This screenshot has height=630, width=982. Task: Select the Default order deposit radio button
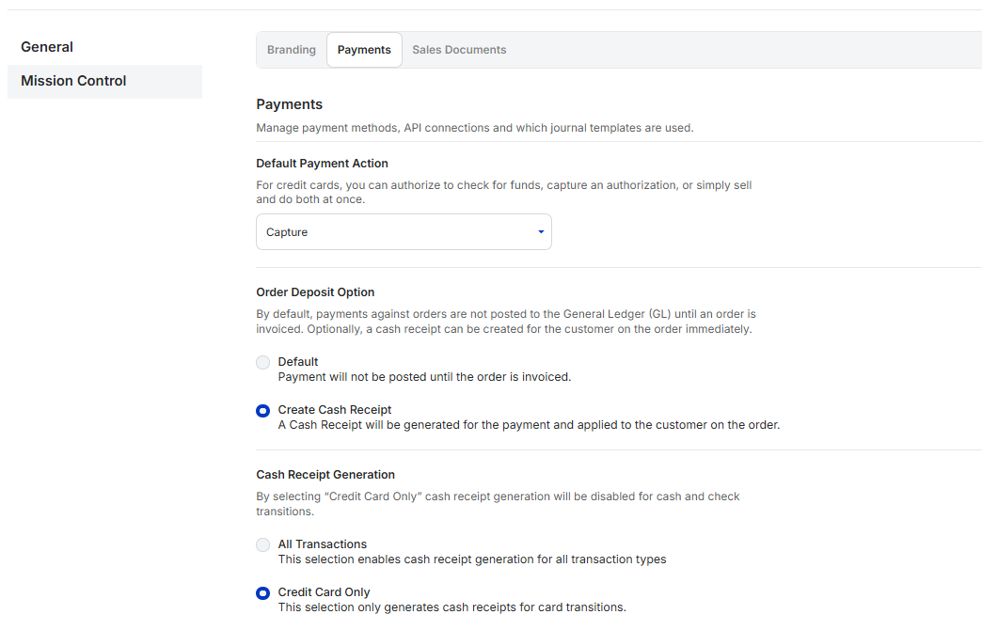[x=263, y=363]
